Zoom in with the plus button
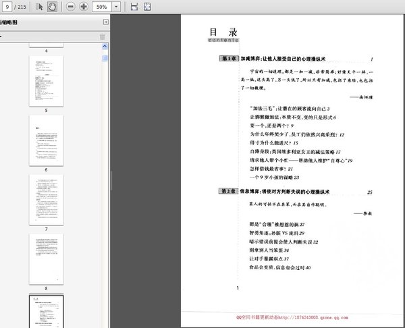Screen dimensions: 405x328 (x=84, y=7)
